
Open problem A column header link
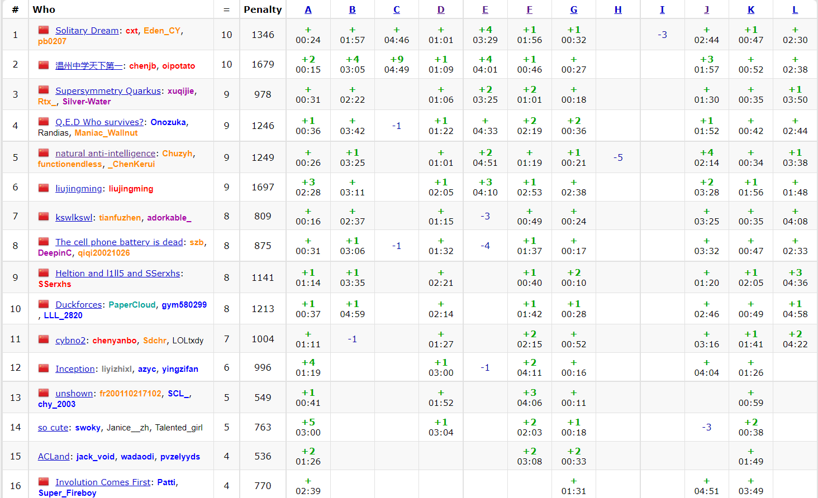pyautogui.click(x=308, y=9)
